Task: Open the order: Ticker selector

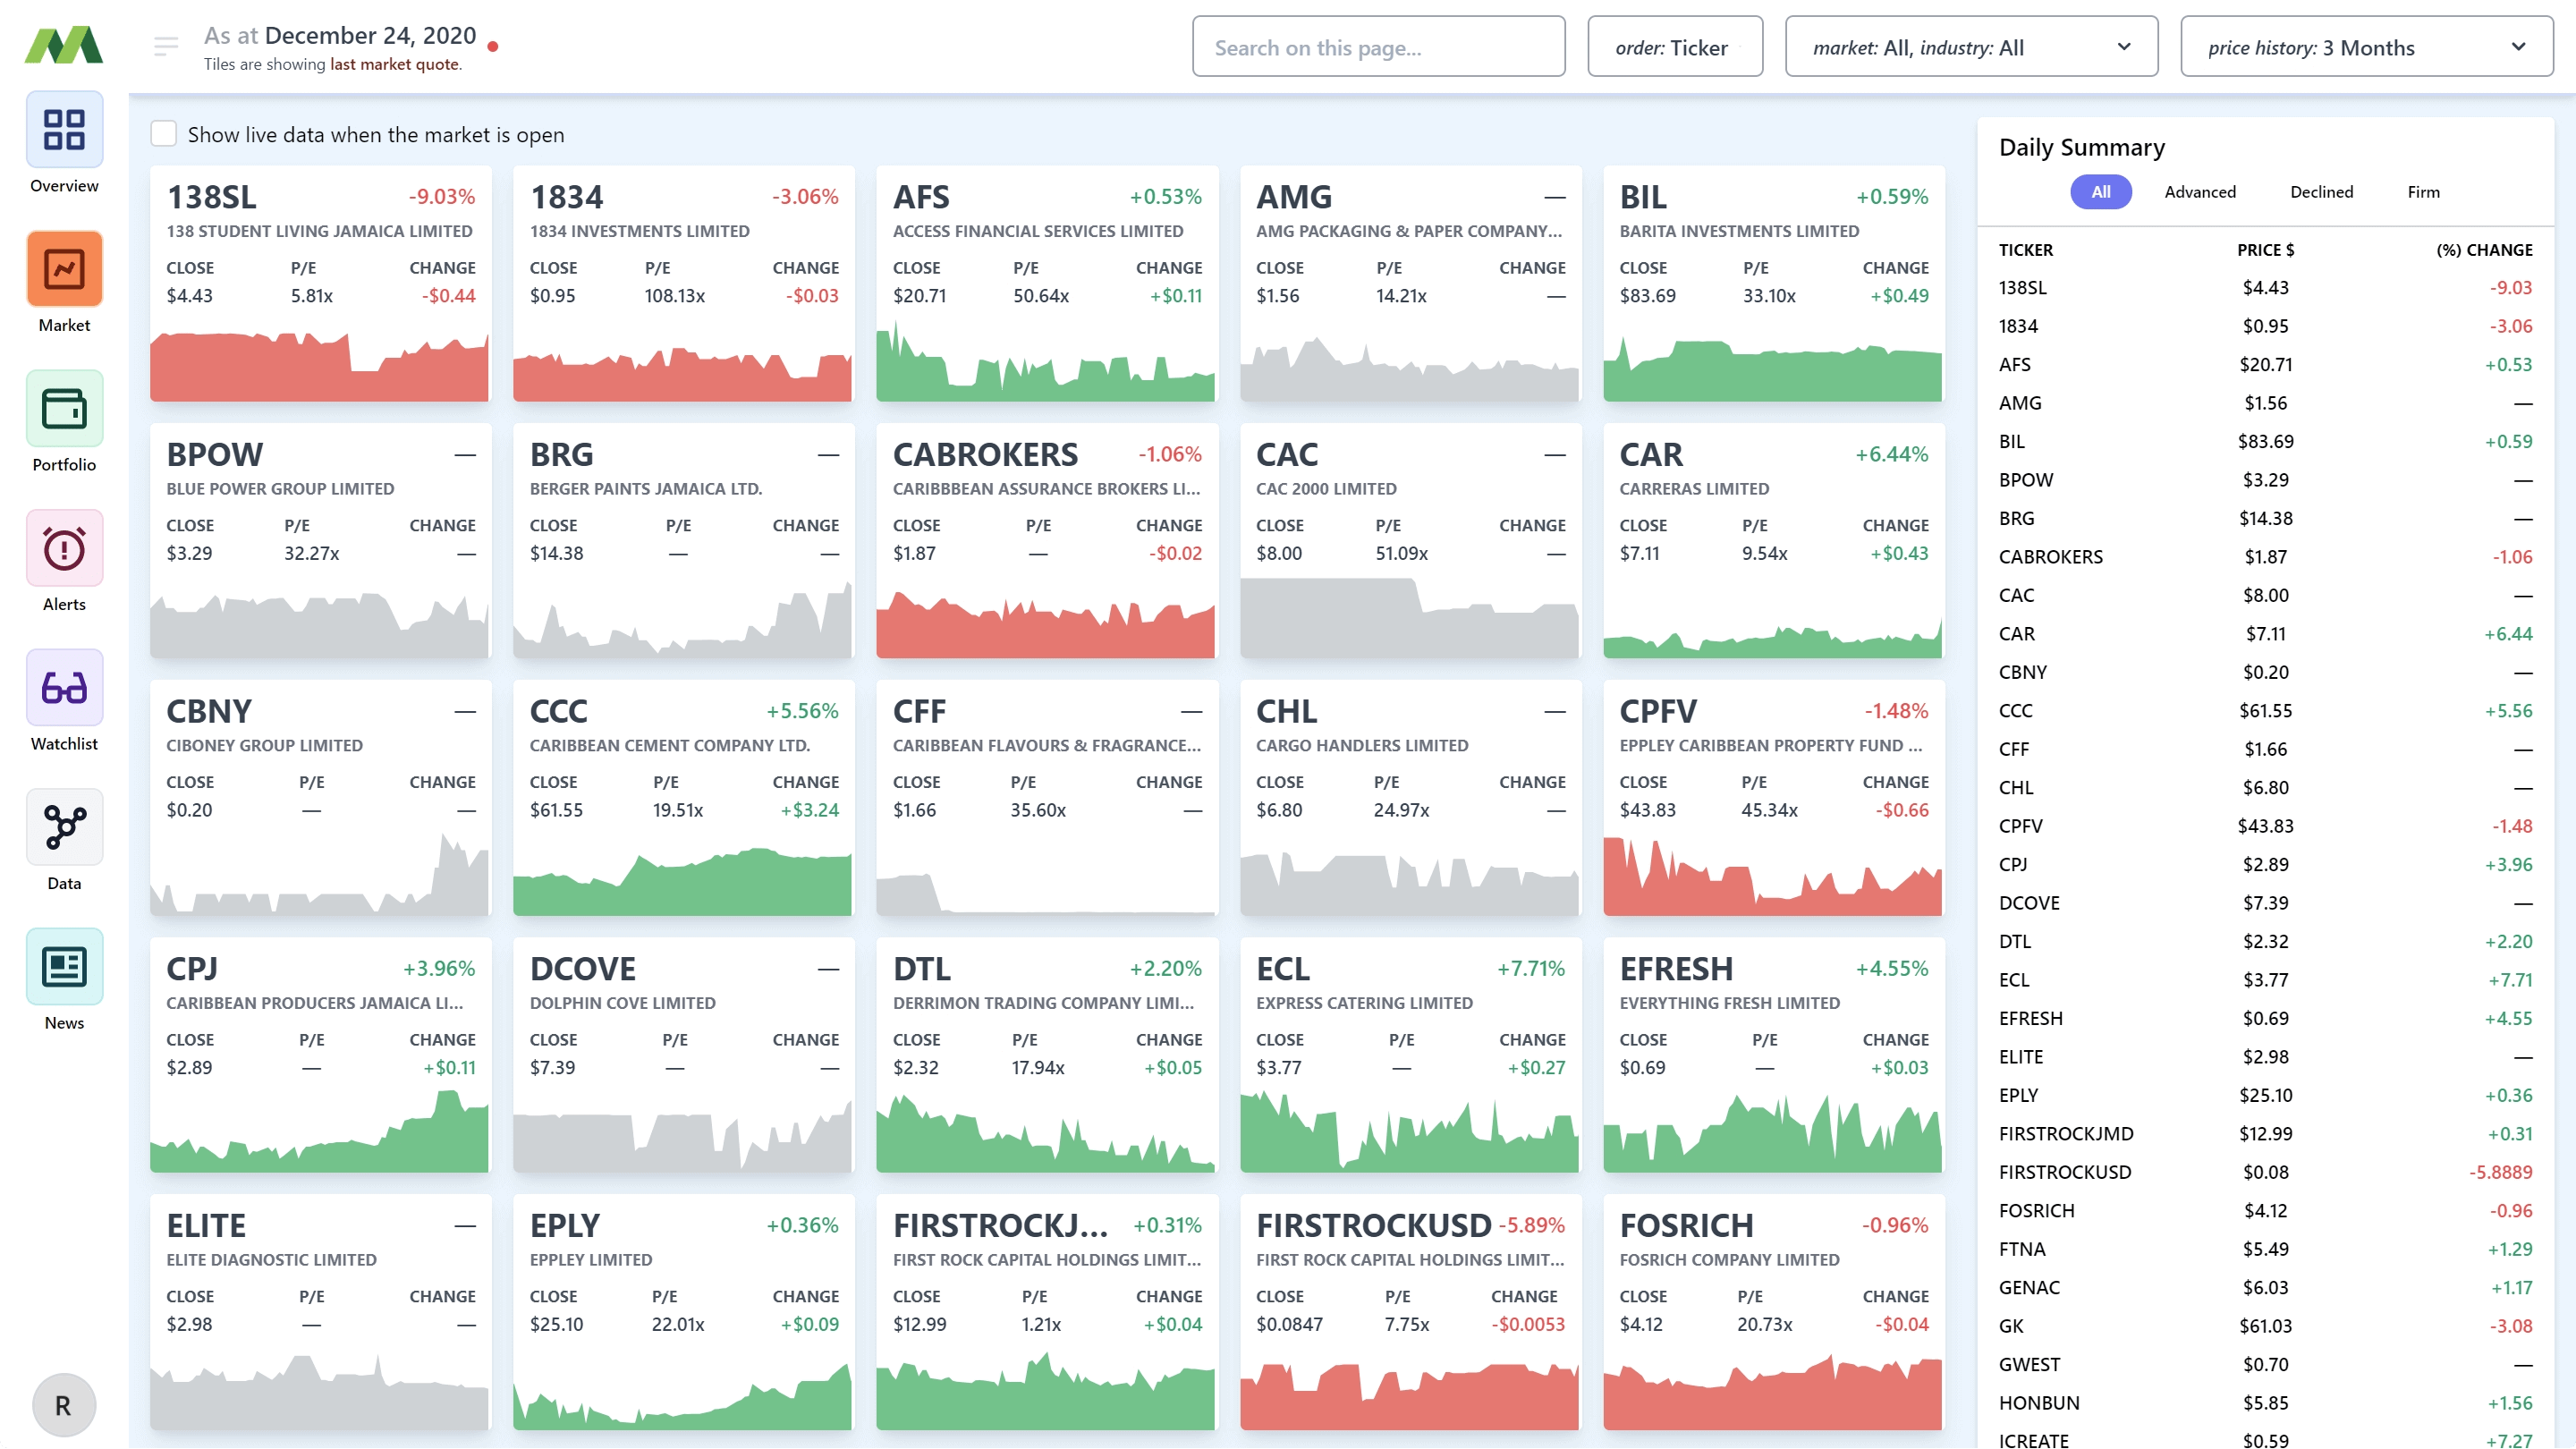Action: click(1675, 47)
